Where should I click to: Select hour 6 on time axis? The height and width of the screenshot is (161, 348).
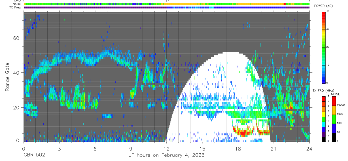click(95, 149)
